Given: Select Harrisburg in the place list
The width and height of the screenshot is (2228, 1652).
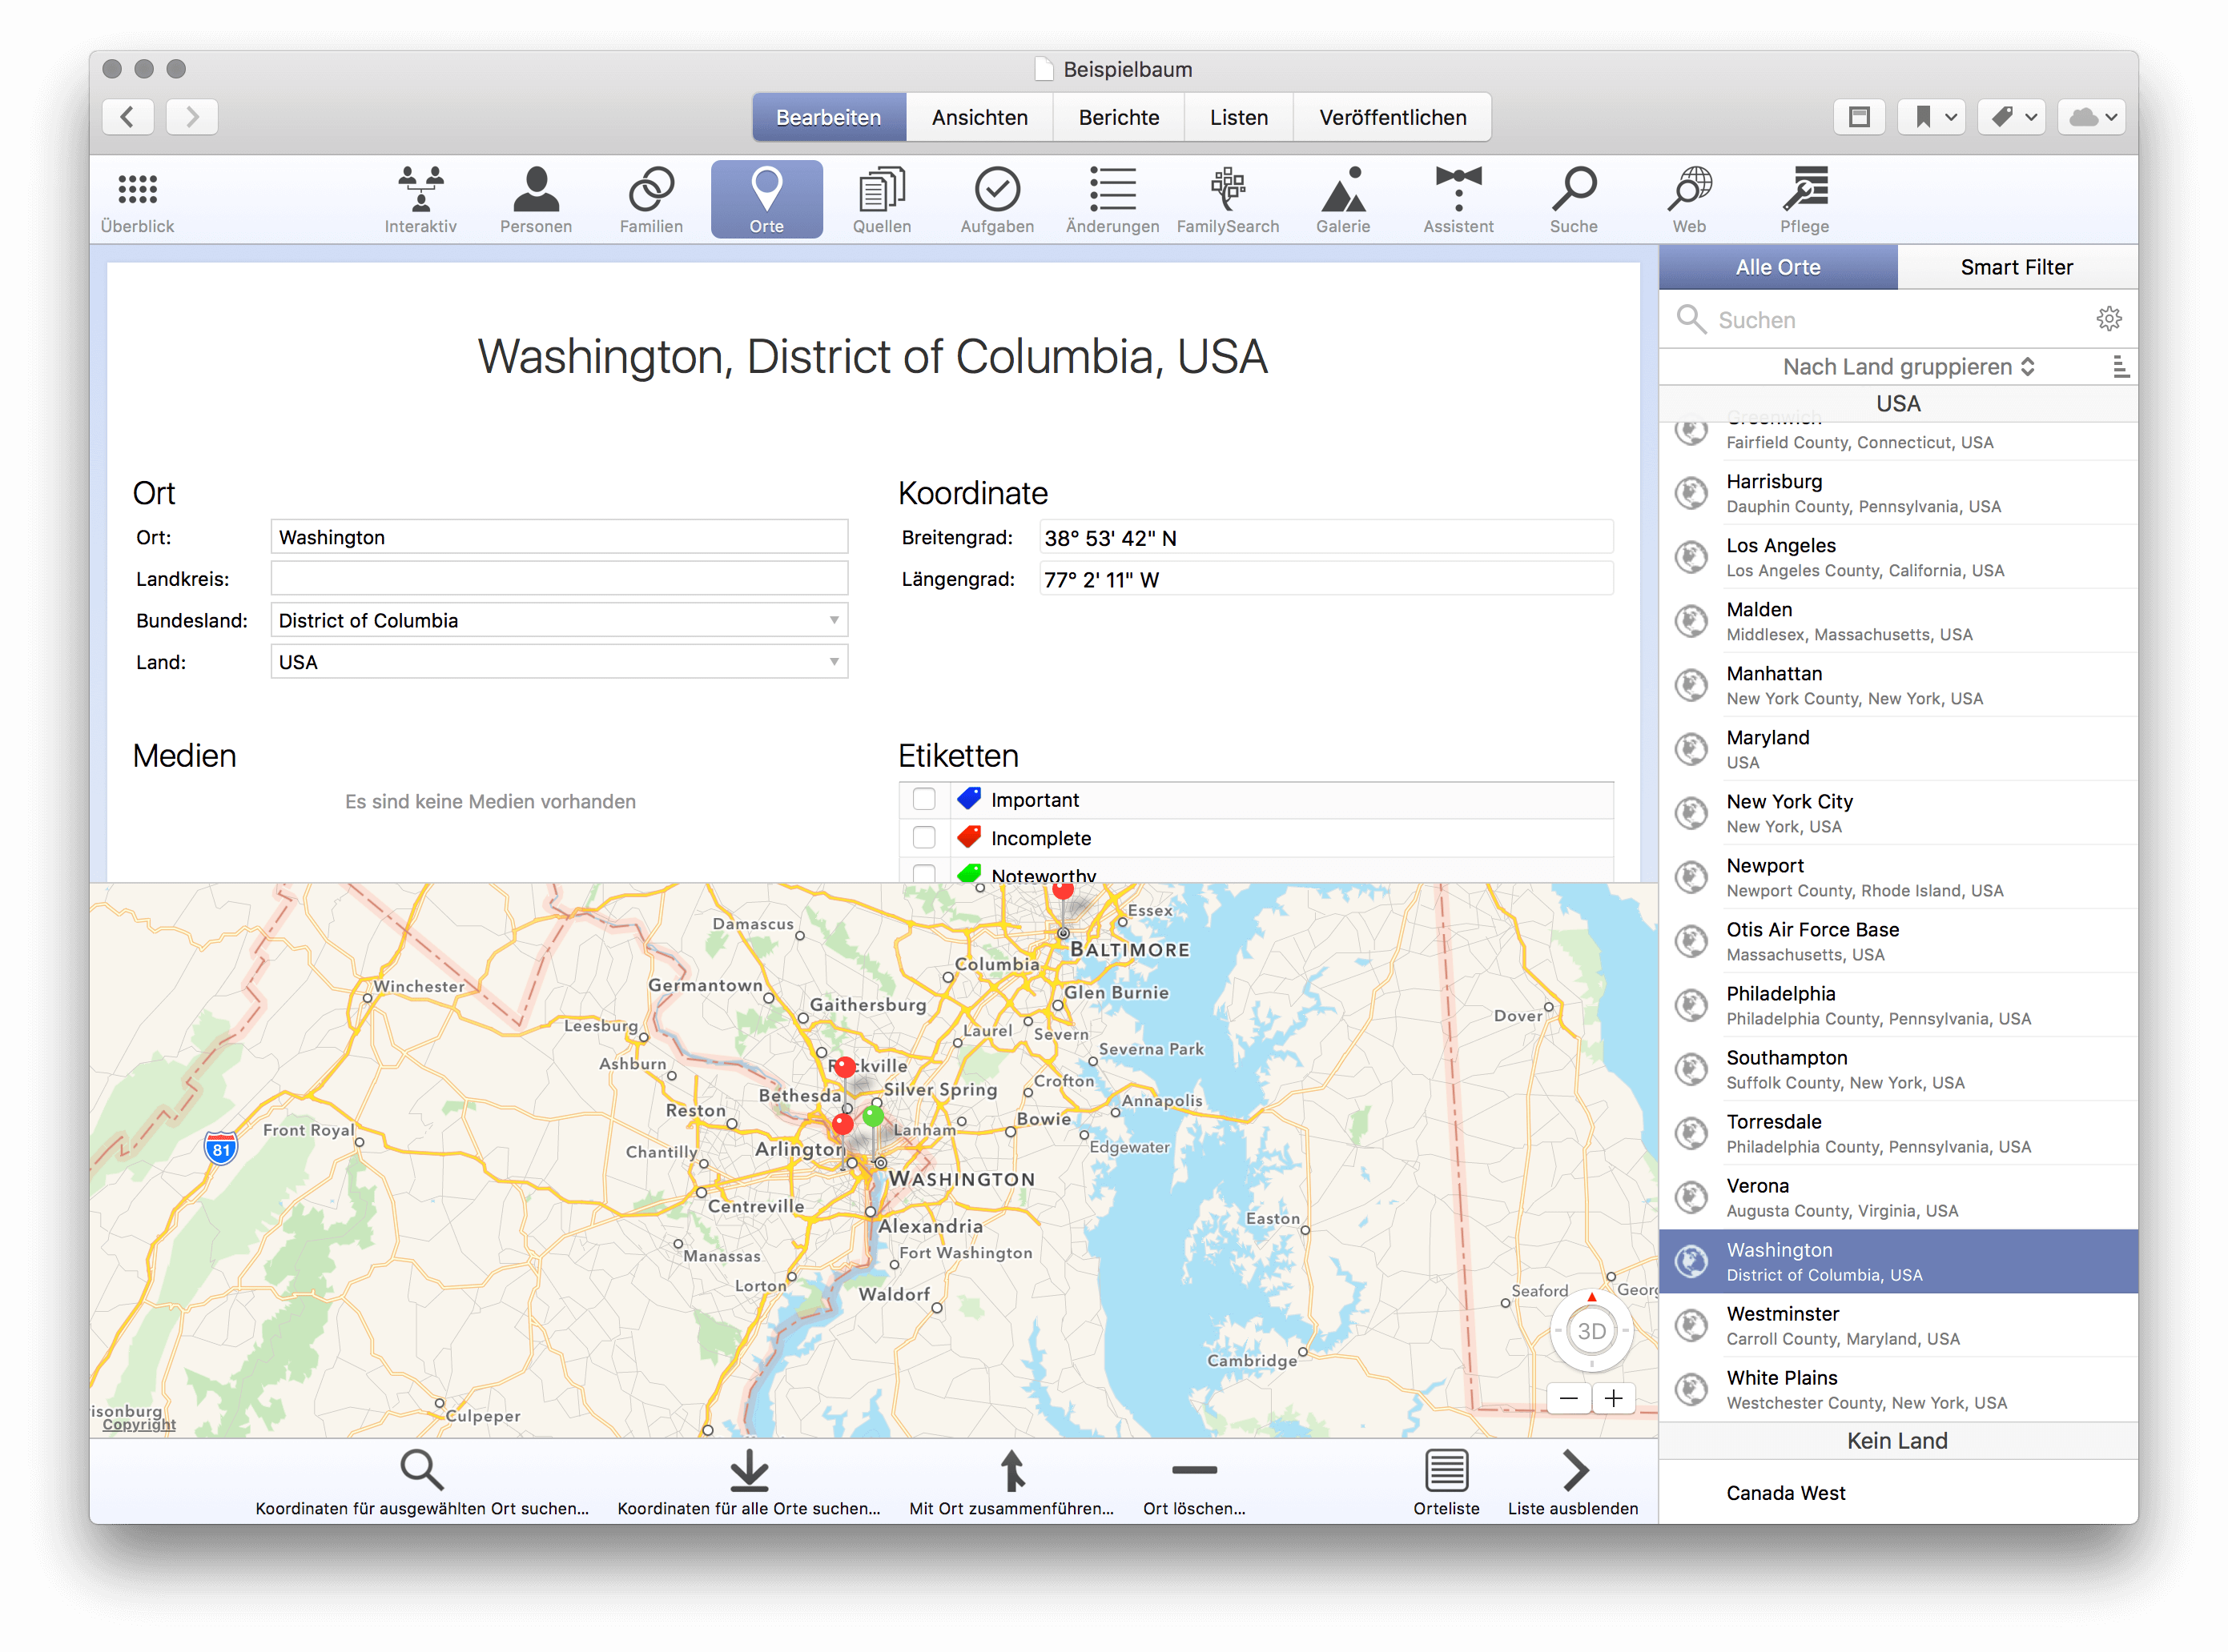Looking at the screenshot, I should point(1899,493).
